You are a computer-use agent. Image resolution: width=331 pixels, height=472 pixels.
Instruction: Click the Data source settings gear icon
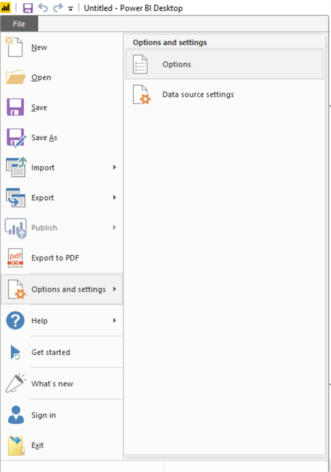tap(141, 95)
